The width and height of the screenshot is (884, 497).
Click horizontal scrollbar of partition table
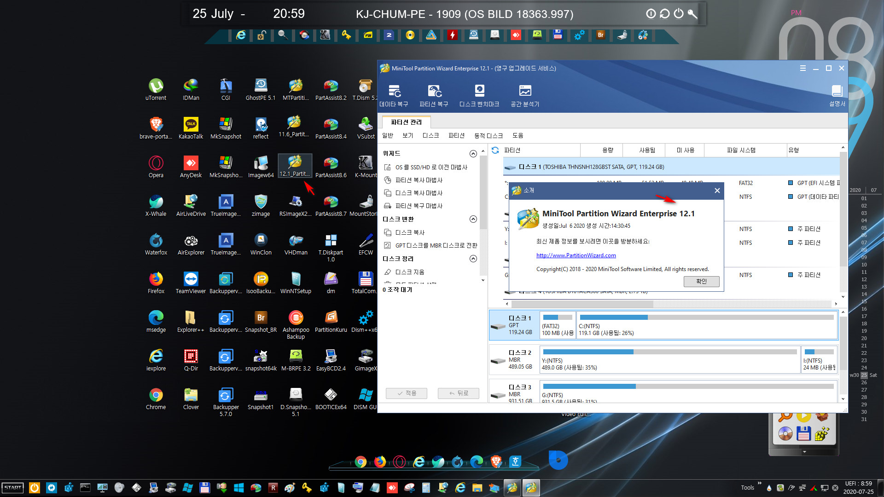pyautogui.click(x=582, y=304)
